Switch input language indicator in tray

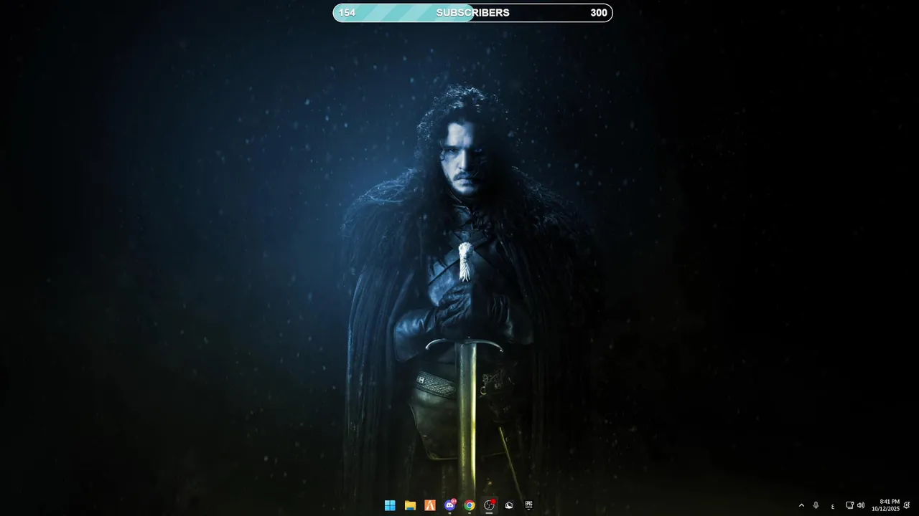coord(833,506)
